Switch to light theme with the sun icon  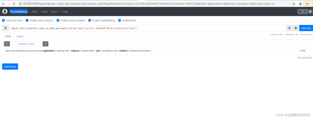pyautogui.click(x=300, y=12)
